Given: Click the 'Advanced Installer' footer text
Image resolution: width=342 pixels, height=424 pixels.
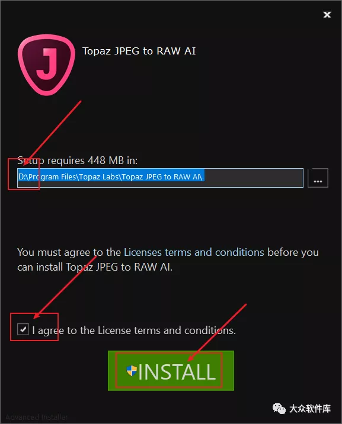Looking at the screenshot, I should 37,417.
